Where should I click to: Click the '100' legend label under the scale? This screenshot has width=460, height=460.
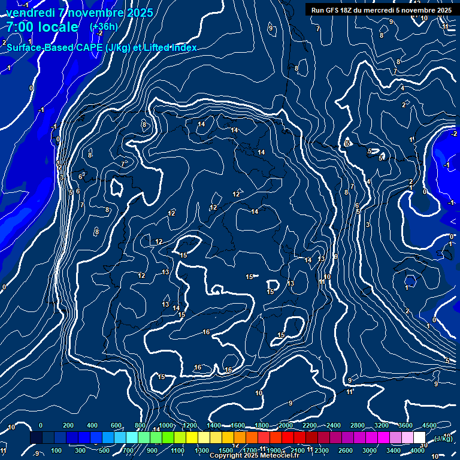tap(56, 450)
